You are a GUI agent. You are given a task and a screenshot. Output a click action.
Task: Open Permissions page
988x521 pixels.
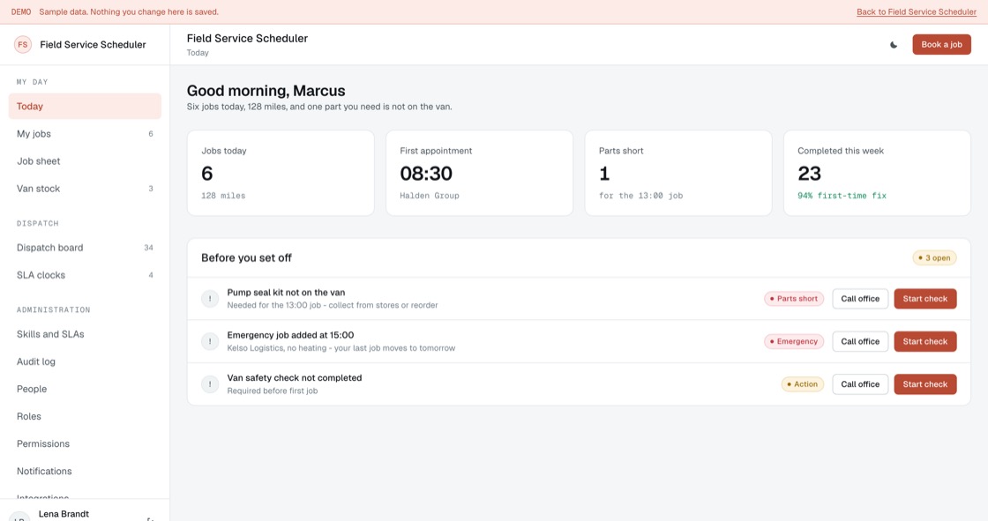click(85, 444)
